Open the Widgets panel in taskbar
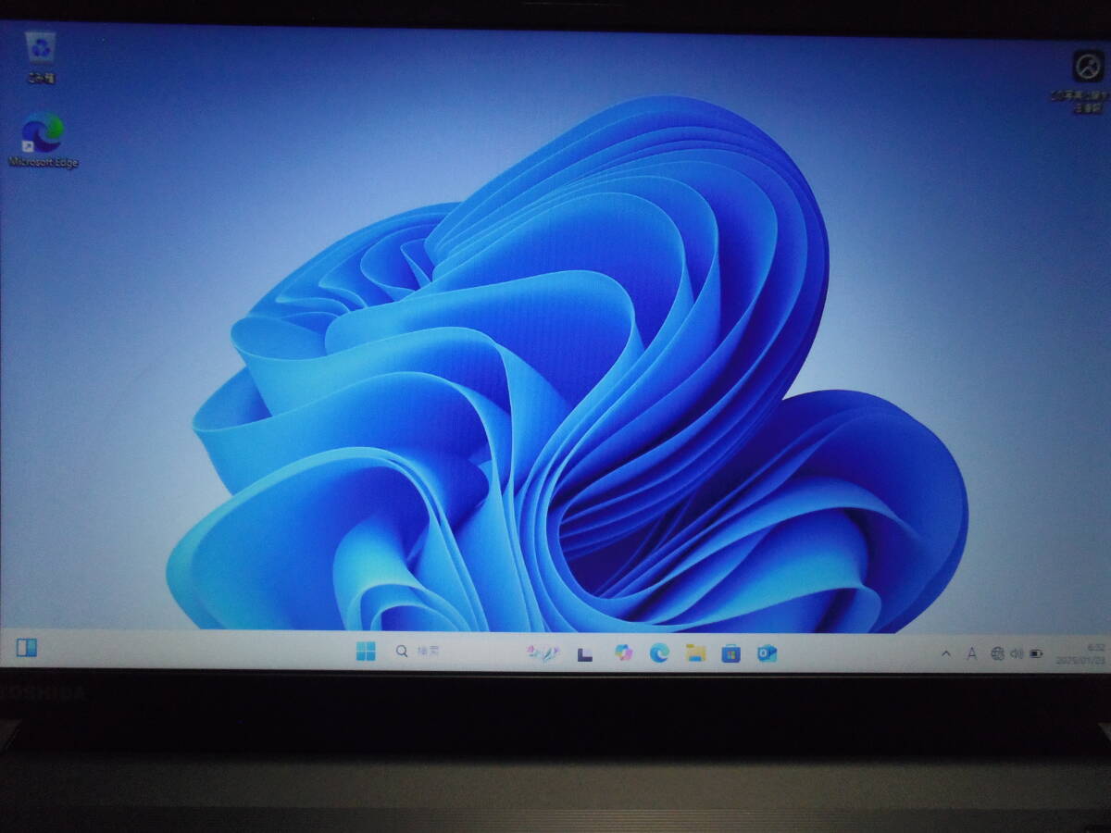1111x833 pixels. [27, 648]
